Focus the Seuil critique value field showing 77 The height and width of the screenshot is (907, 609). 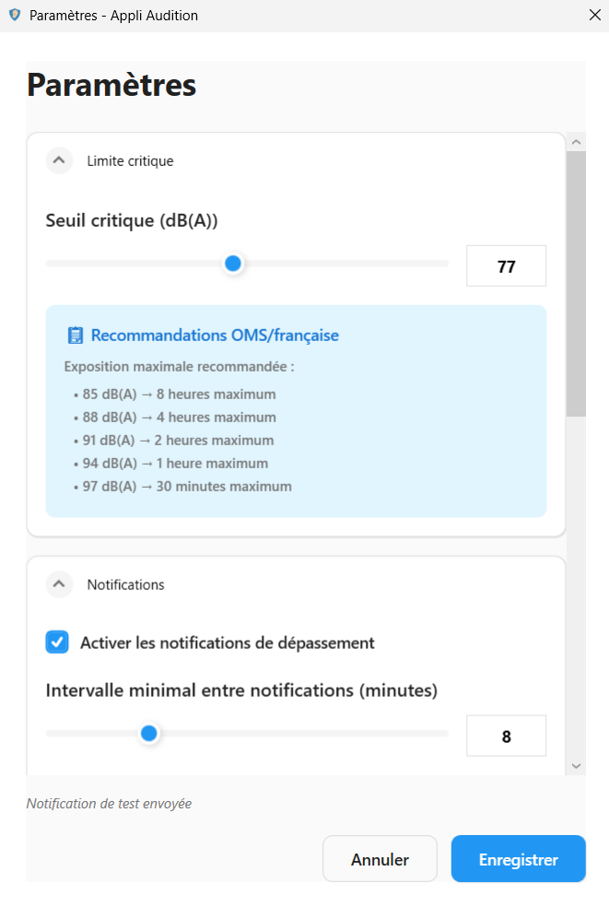coord(506,266)
